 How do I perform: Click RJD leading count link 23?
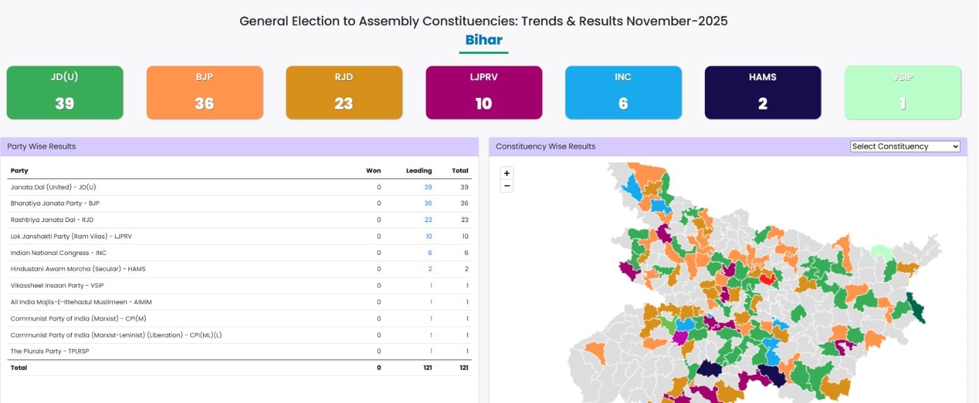(428, 220)
